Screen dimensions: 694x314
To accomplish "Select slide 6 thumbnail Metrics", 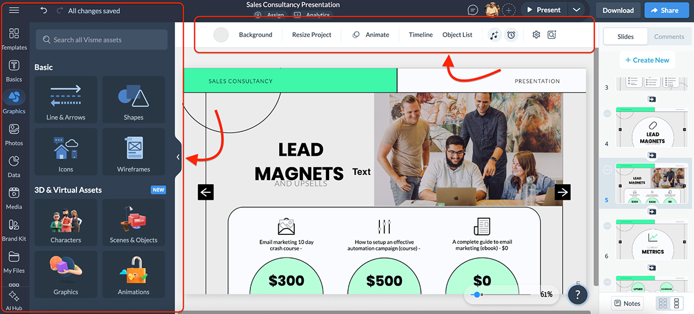I will [652, 239].
